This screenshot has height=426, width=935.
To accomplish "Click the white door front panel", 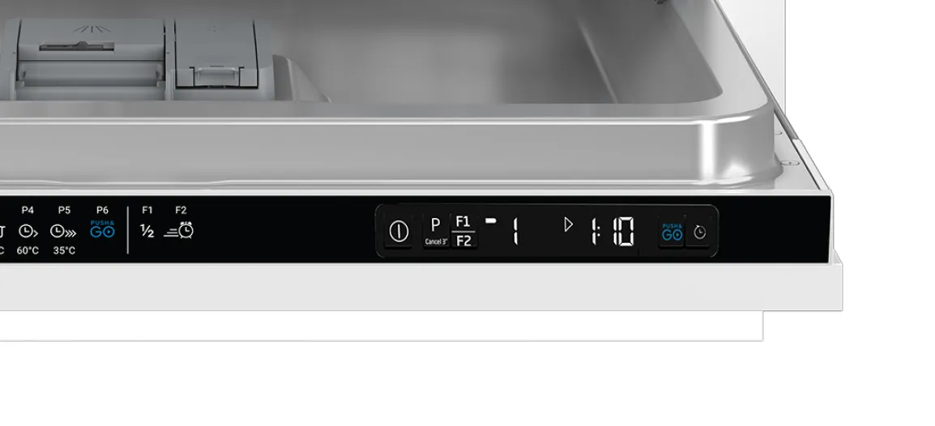I will point(417,288).
